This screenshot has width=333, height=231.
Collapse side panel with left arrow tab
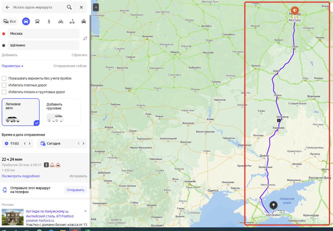pyautogui.click(x=96, y=7)
